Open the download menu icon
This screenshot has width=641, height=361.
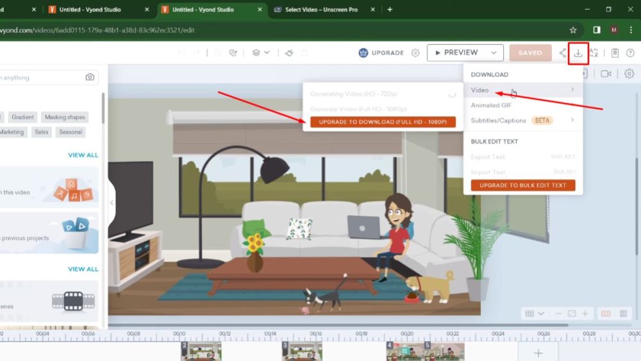[x=578, y=53]
